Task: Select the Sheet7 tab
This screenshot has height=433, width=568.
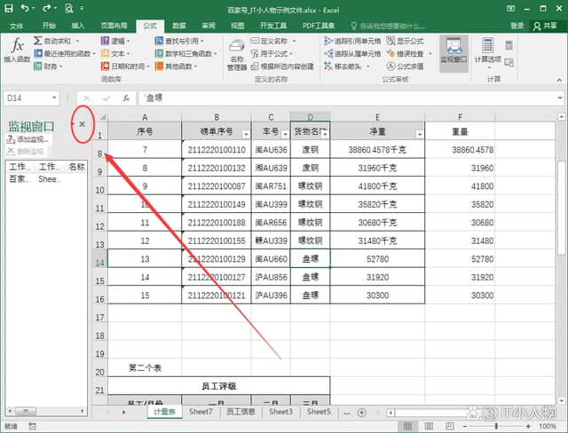Action: (x=201, y=412)
